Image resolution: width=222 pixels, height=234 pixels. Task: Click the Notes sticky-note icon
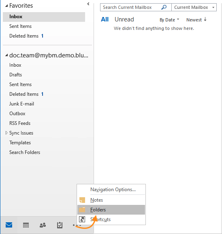(x=82, y=200)
